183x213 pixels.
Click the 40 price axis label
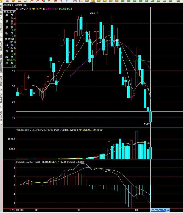click(x=13, y=71)
